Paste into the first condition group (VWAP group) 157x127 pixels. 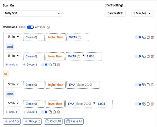54,65
